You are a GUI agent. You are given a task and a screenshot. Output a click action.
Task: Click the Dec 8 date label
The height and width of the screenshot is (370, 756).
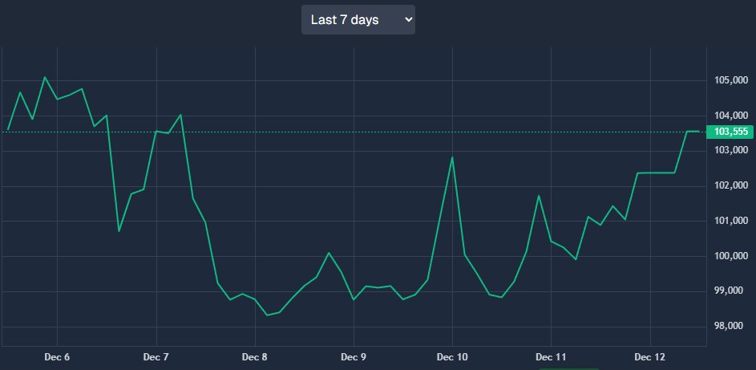[255, 357]
